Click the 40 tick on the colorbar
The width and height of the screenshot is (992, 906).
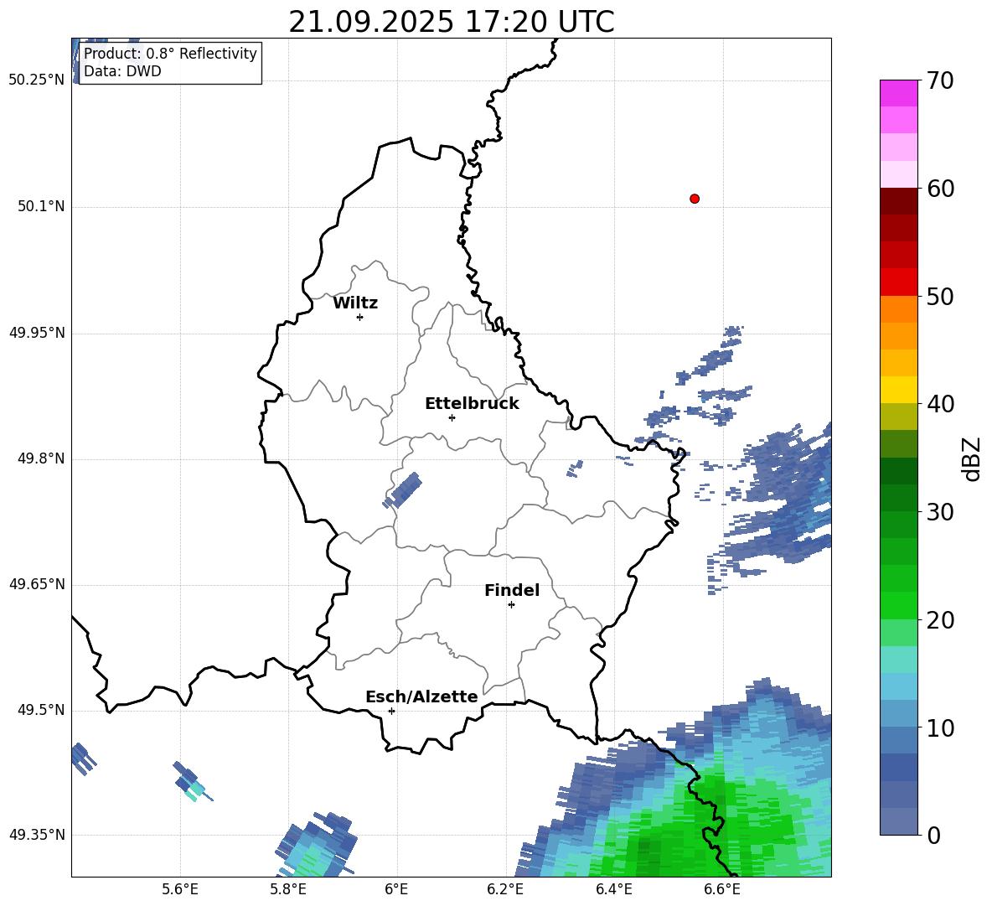940,404
